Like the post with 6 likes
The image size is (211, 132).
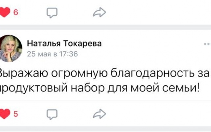[5, 13]
